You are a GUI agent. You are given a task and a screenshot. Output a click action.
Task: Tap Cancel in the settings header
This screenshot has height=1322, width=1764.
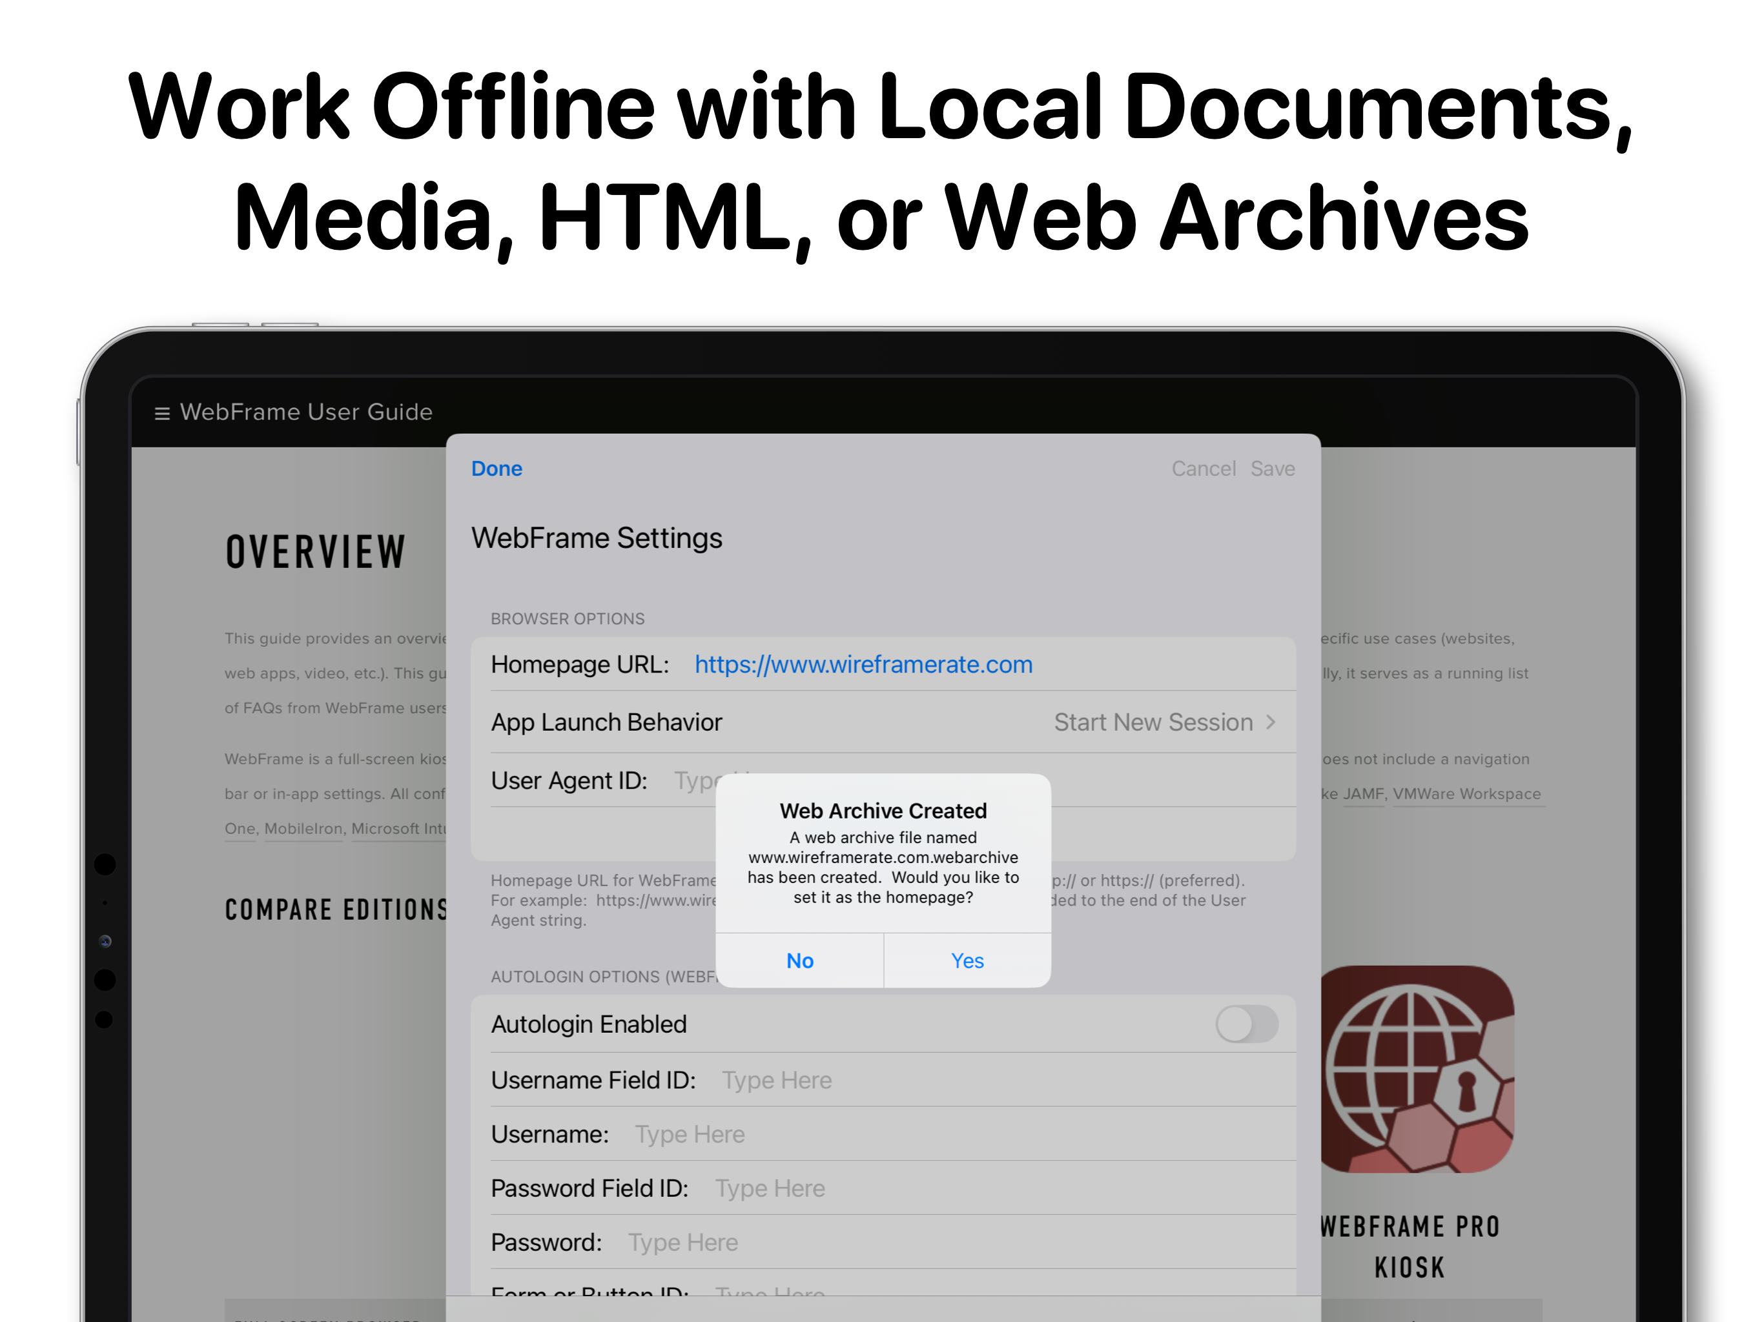[x=1204, y=469]
